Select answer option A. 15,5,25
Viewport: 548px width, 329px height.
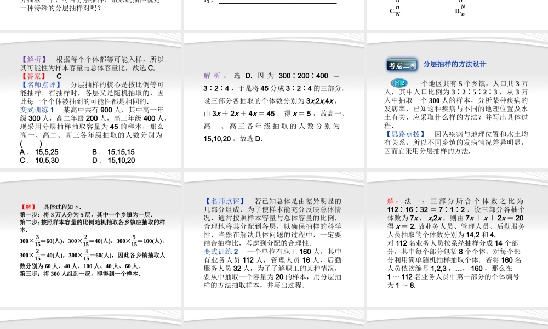(x=39, y=152)
